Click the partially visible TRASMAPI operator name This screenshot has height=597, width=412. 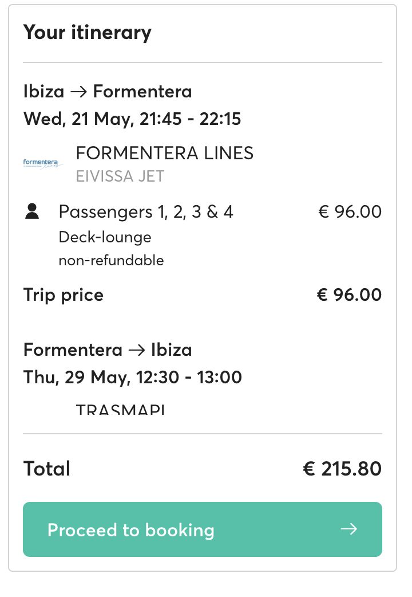[120, 409]
